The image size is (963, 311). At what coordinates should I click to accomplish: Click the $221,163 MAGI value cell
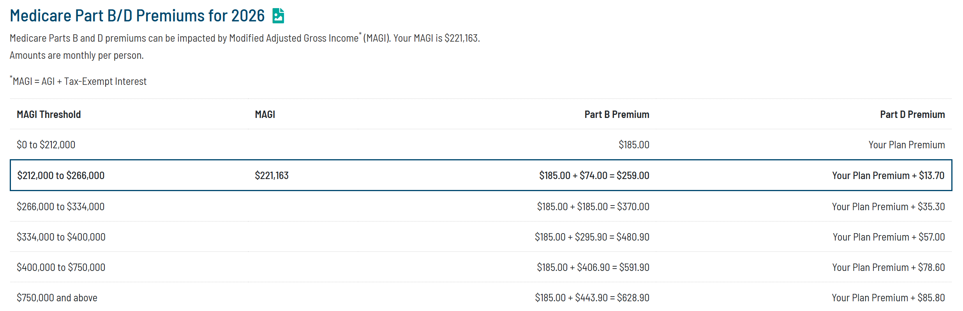coord(272,176)
